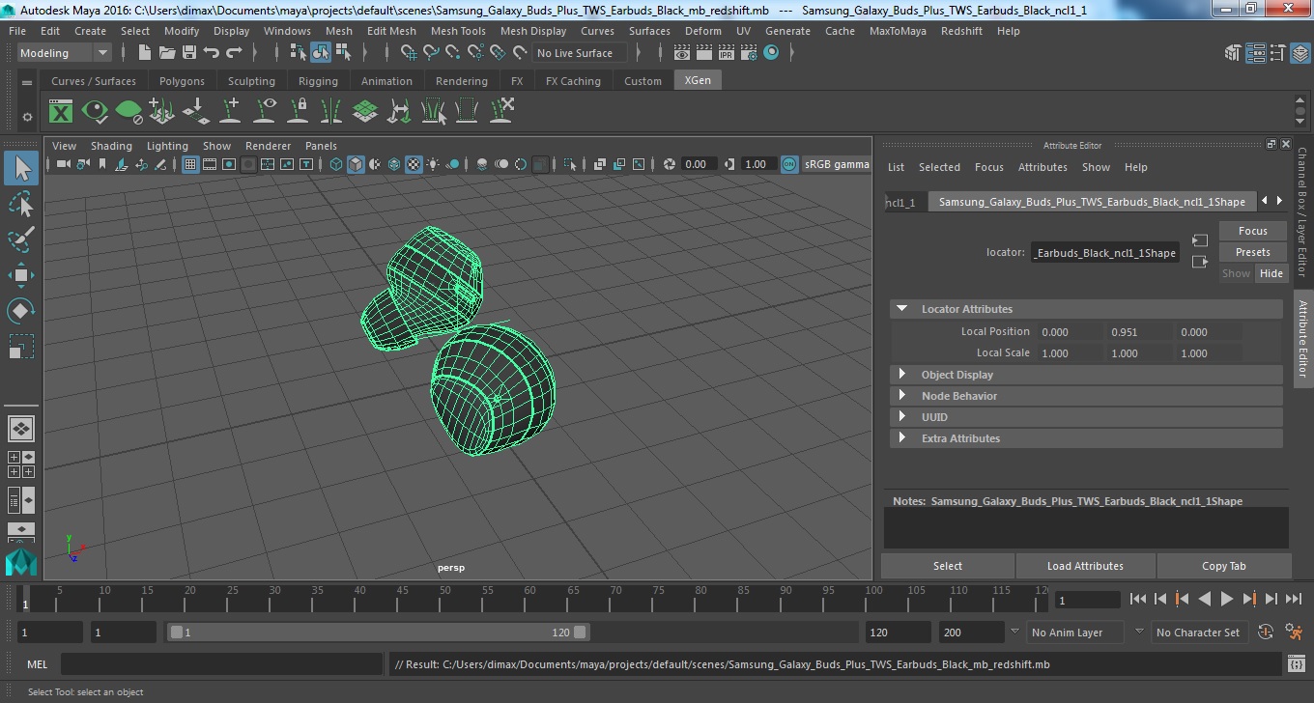Click the redo arrow icon
Screen dimensions: 1314x703
[235, 53]
